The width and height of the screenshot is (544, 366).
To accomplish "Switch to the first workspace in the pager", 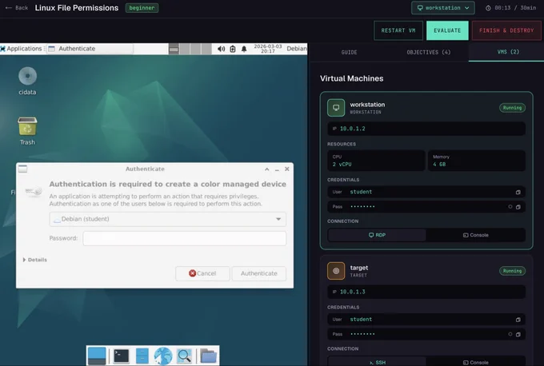I will (x=174, y=49).
